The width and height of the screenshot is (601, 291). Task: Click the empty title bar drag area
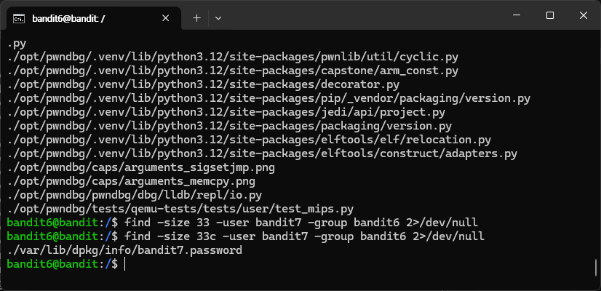point(362,15)
